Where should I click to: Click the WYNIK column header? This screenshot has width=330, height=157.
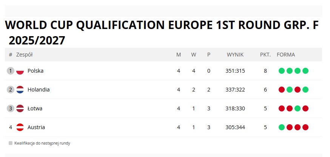coord(235,55)
